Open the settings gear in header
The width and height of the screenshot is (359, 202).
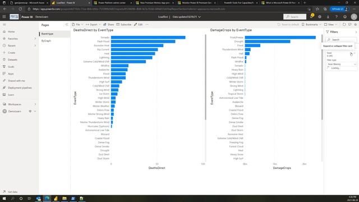[320, 17]
